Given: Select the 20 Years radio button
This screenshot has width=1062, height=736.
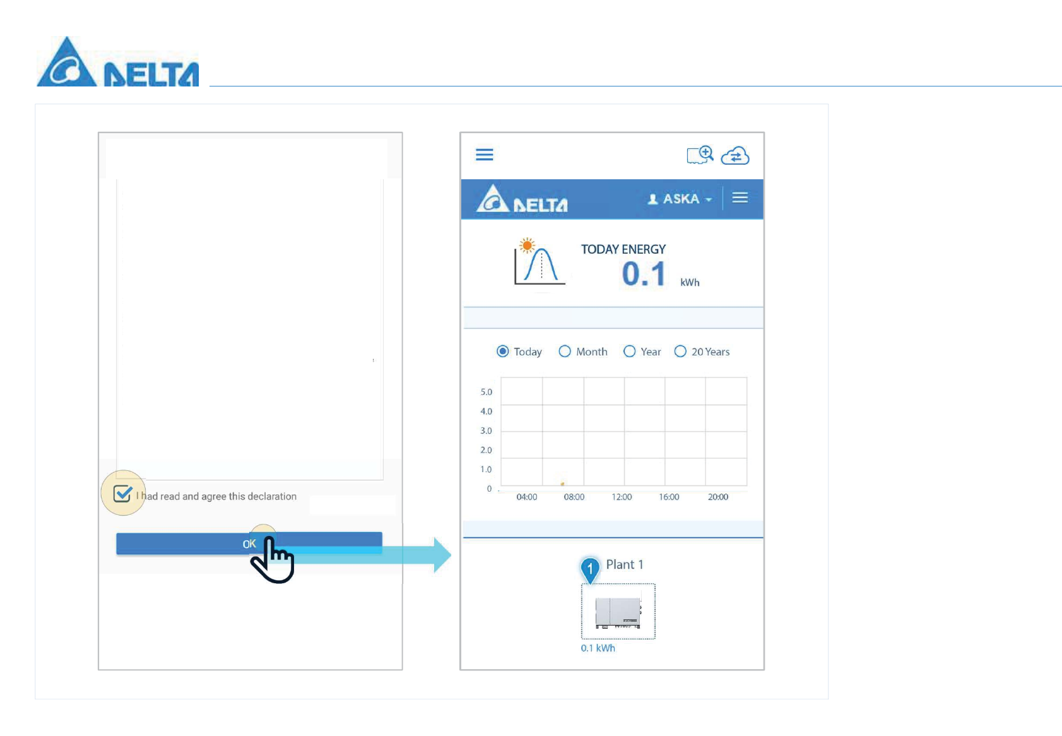Looking at the screenshot, I should [680, 352].
